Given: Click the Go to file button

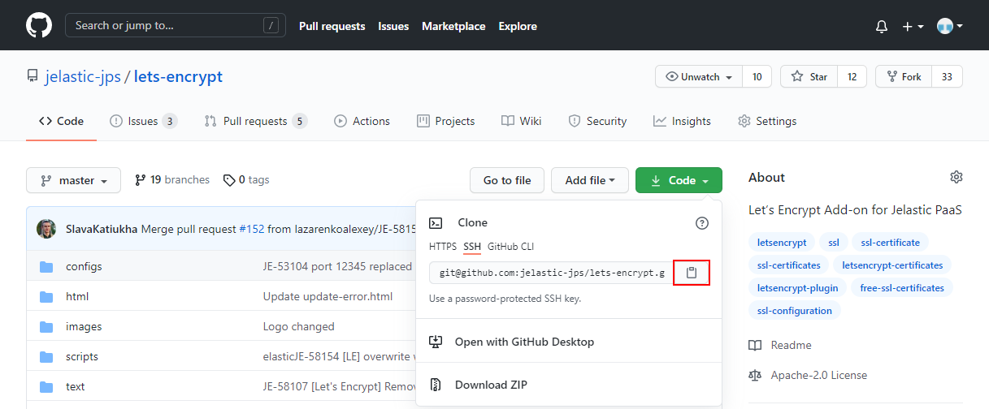Looking at the screenshot, I should (x=507, y=180).
